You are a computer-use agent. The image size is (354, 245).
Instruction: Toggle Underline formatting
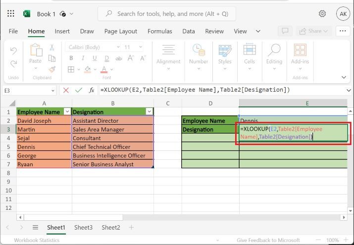(95, 58)
